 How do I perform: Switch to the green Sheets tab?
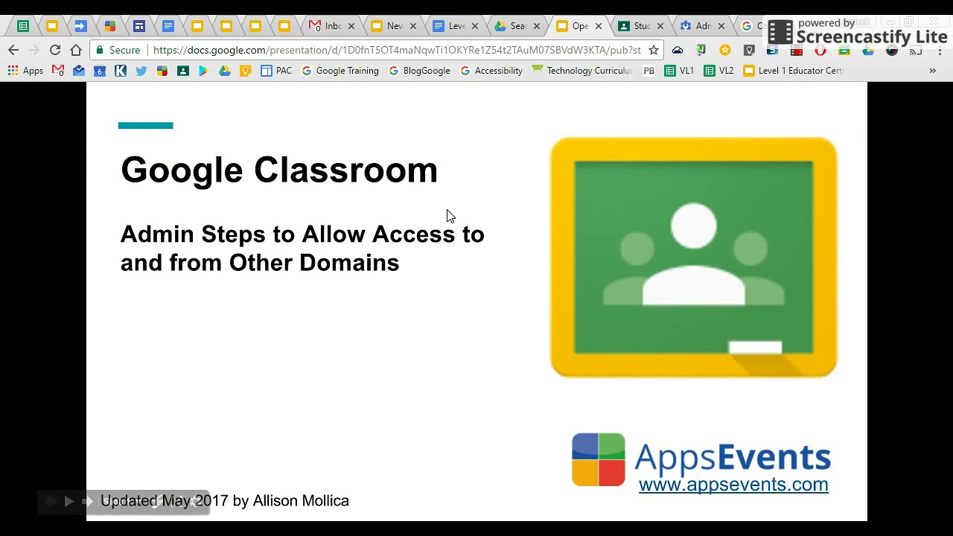pyautogui.click(x=23, y=26)
